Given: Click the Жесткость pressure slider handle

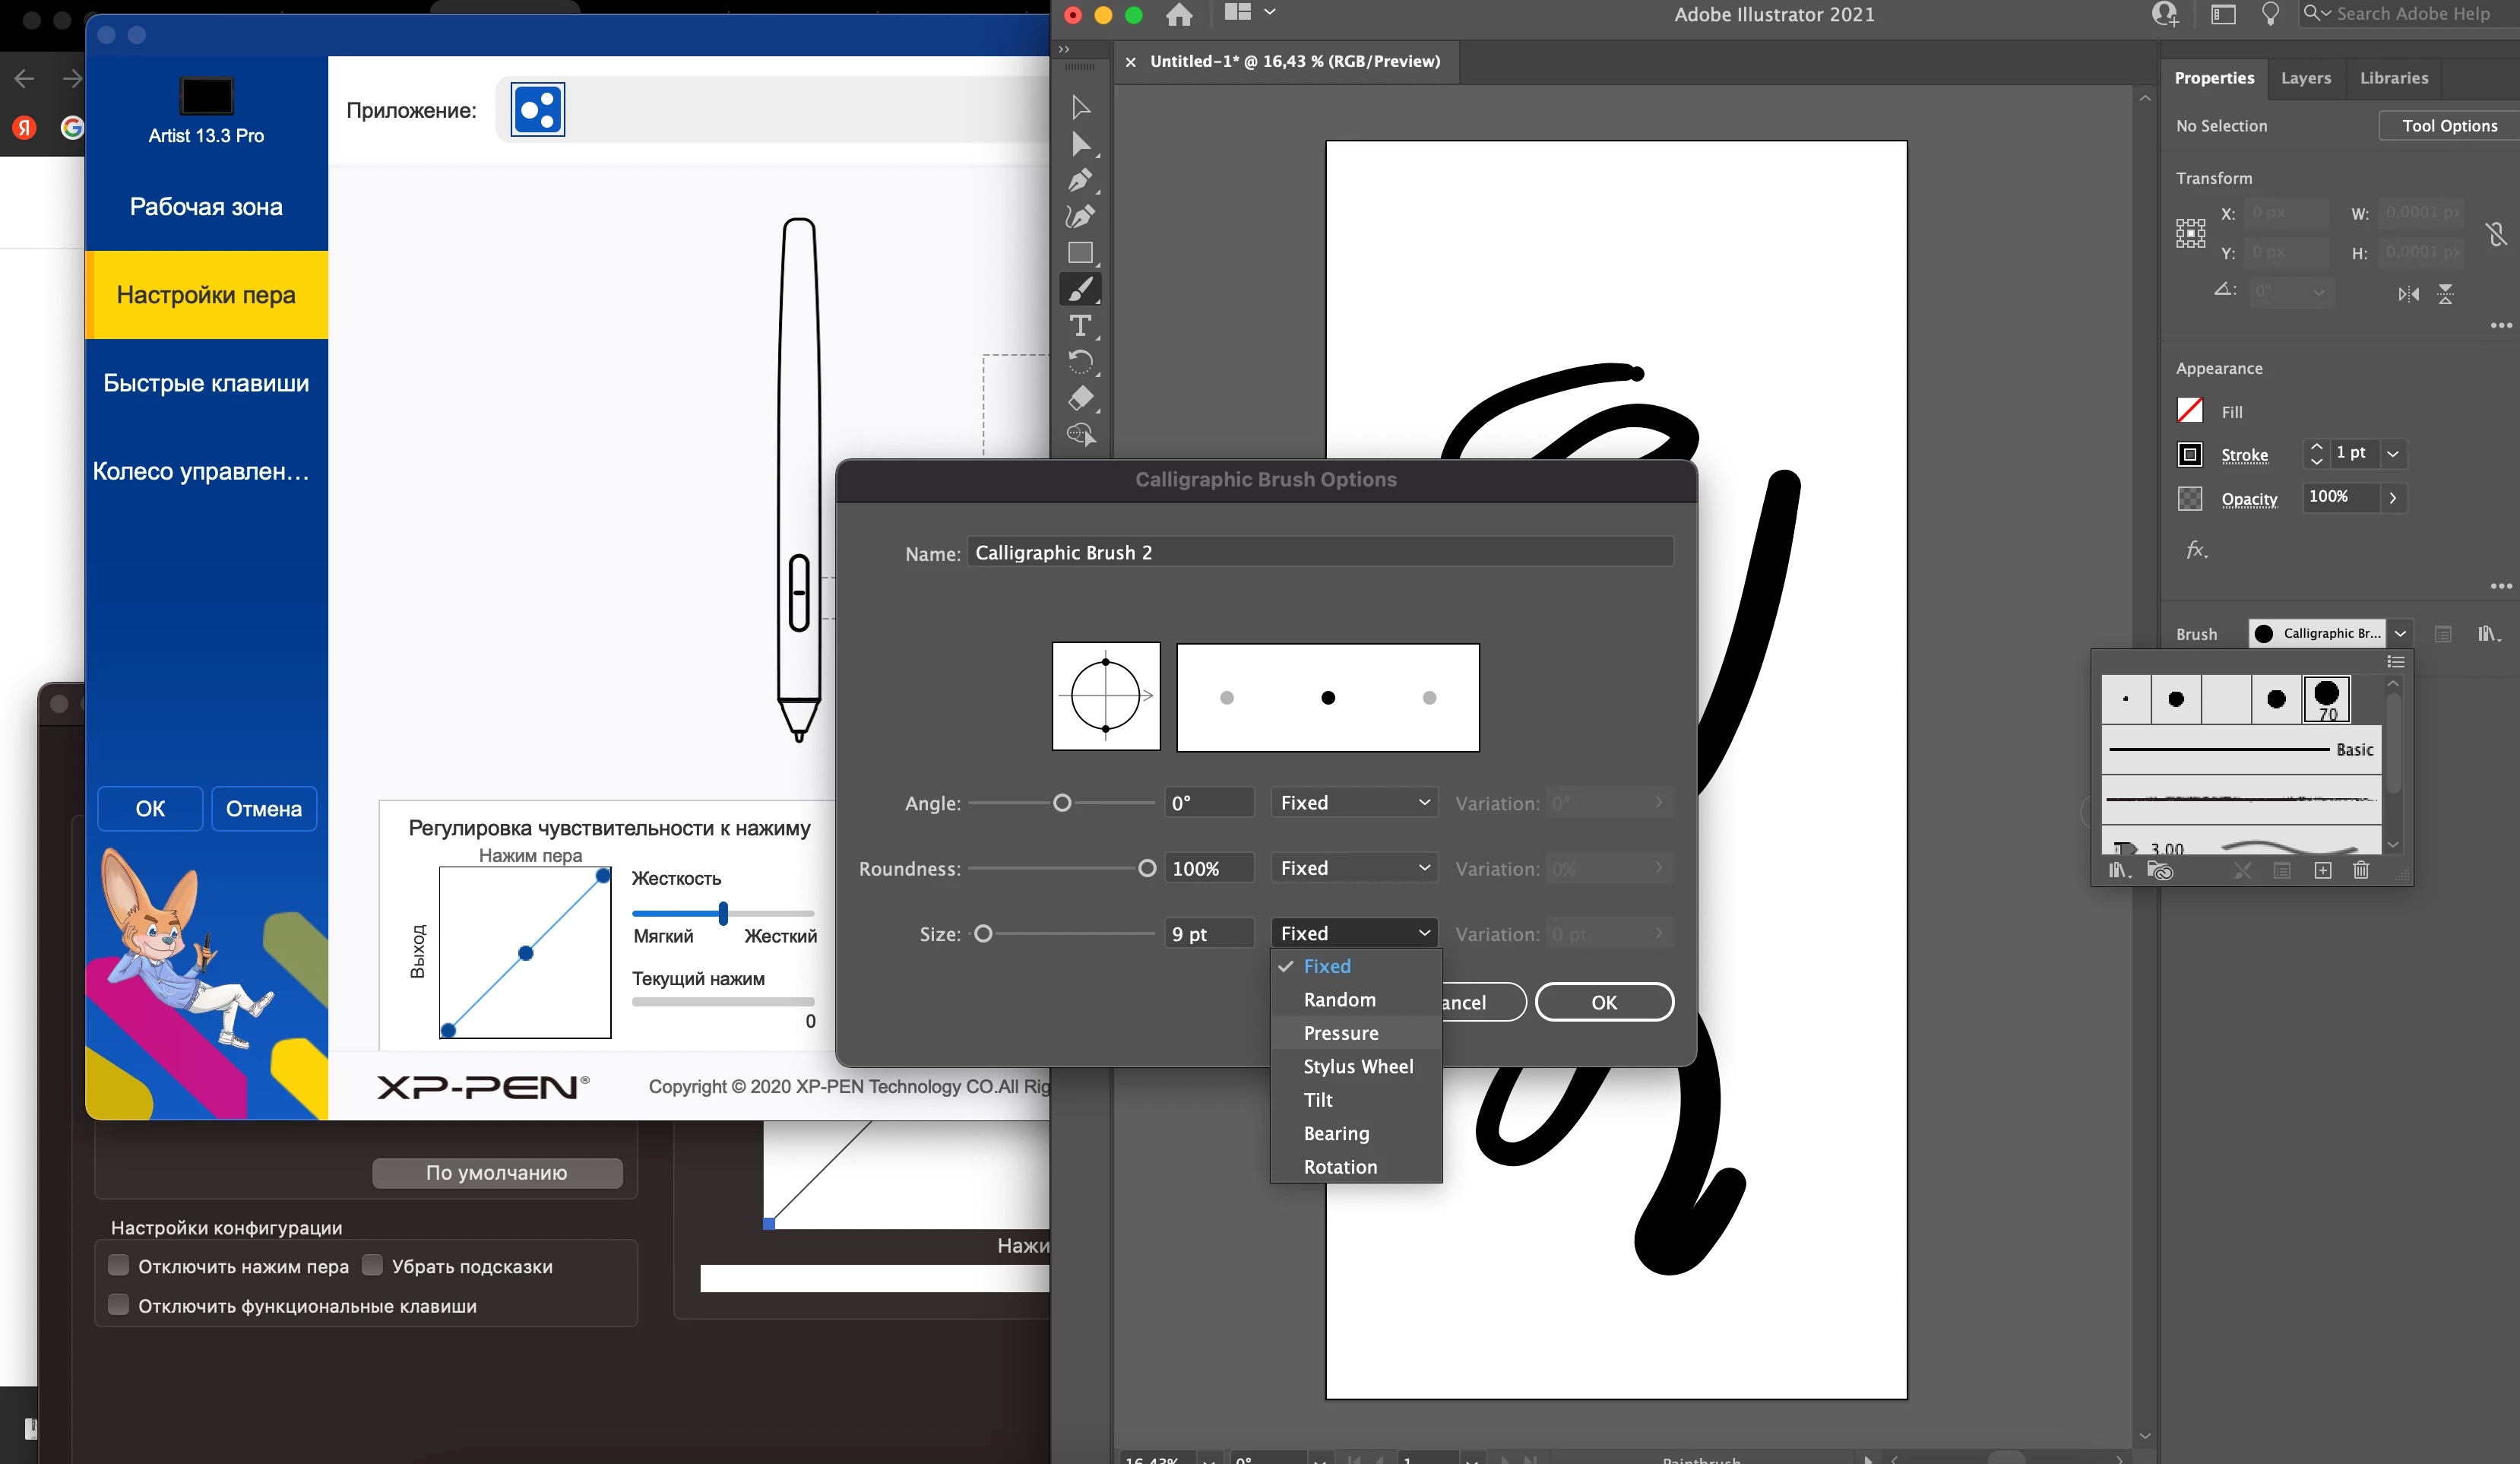Looking at the screenshot, I should 723,912.
